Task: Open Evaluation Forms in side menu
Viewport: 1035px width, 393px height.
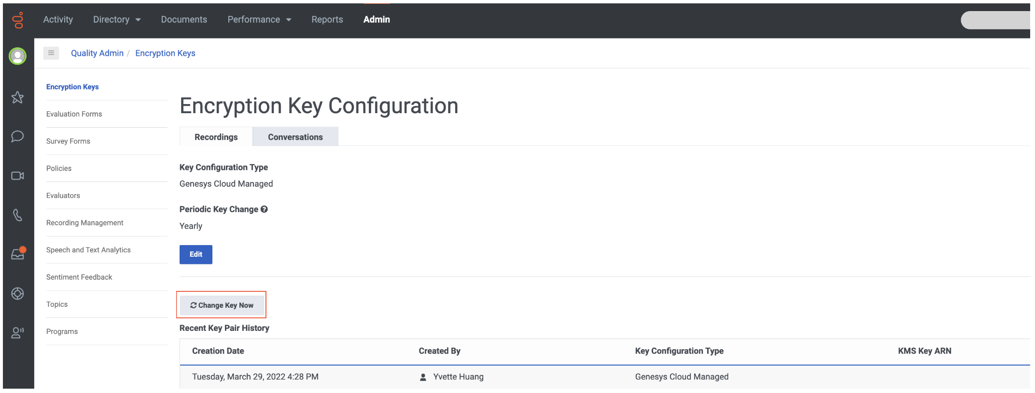Action: (x=74, y=114)
